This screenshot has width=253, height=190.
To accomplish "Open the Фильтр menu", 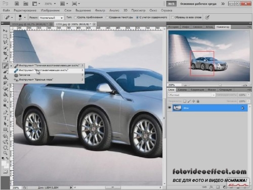I will pyautogui.click(x=100, y=11).
